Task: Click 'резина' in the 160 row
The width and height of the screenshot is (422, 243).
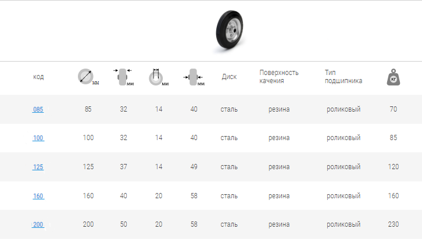Action: coord(279,196)
